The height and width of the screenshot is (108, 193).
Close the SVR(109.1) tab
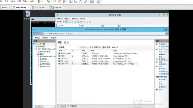(x=28, y=7)
